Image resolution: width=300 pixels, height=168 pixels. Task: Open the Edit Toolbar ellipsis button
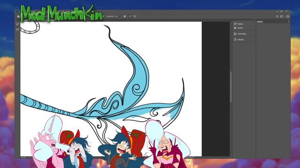17,29
